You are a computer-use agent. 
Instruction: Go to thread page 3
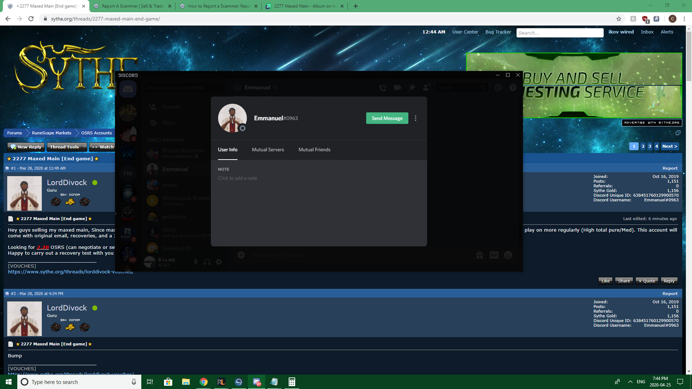coord(650,146)
